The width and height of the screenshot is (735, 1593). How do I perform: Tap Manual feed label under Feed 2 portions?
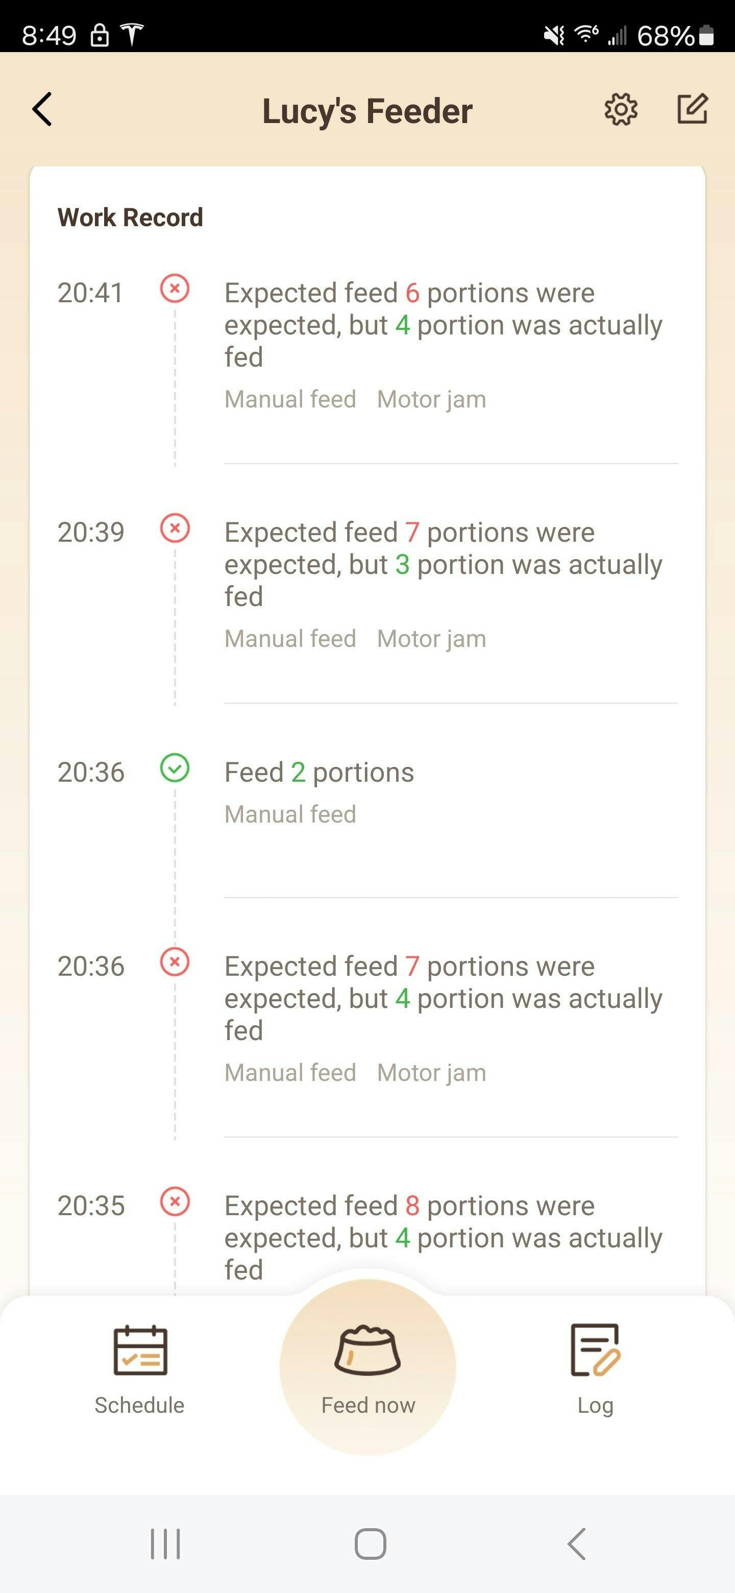[x=290, y=814]
